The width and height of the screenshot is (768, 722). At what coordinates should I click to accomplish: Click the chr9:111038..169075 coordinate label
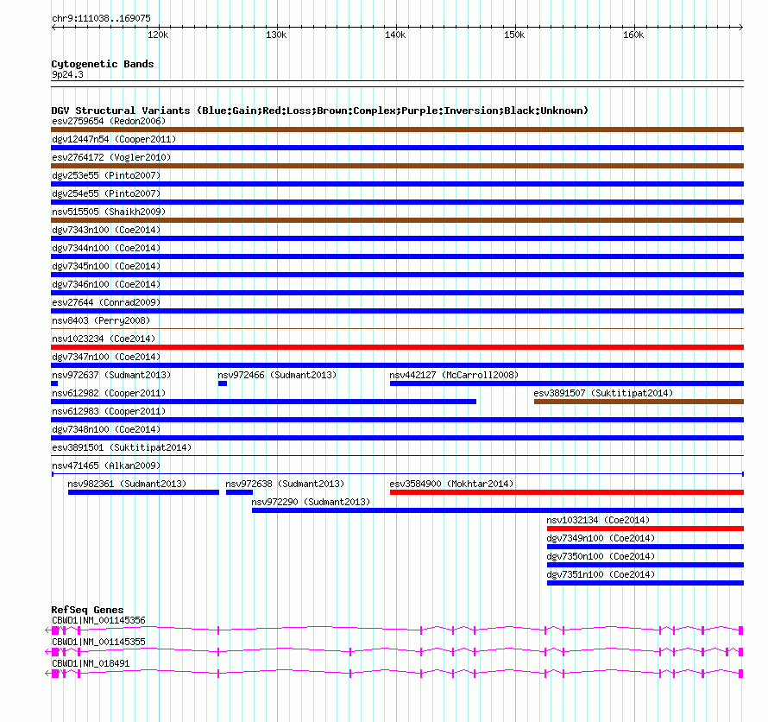(101, 19)
